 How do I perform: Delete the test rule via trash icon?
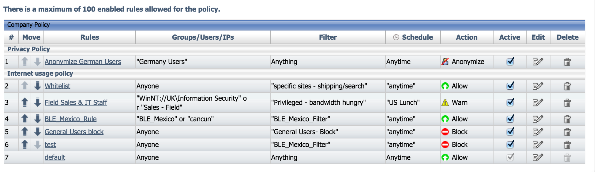pyautogui.click(x=567, y=145)
